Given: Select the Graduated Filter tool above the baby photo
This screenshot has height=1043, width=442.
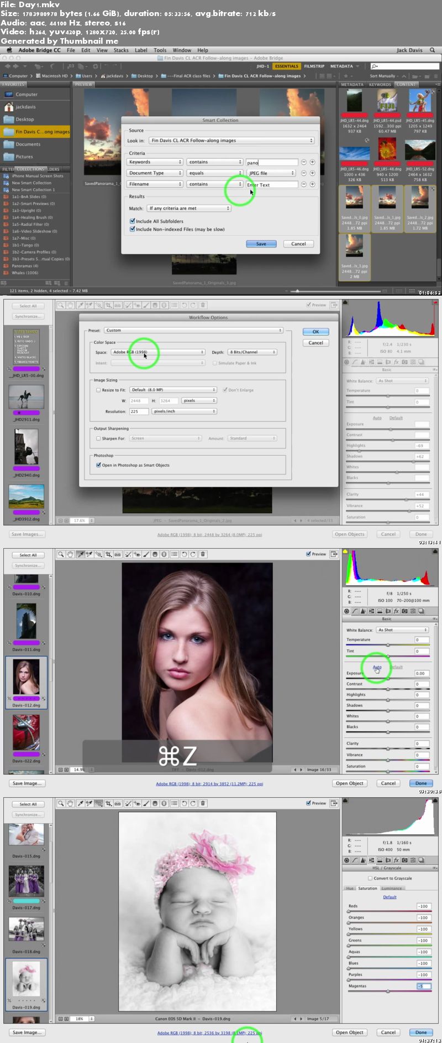Looking at the screenshot, I should click(155, 803).
